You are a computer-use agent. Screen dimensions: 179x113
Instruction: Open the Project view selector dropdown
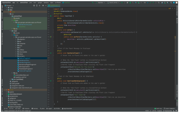[x=9, y=6]
